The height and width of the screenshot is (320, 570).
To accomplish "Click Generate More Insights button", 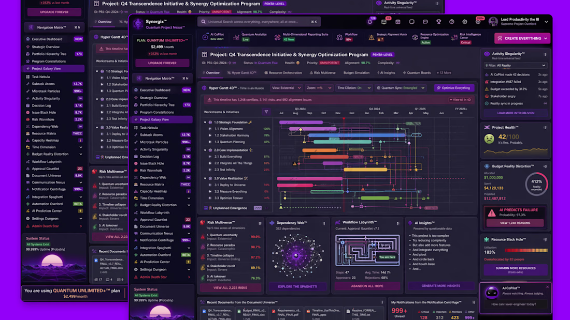I will (x=440, y=286).
